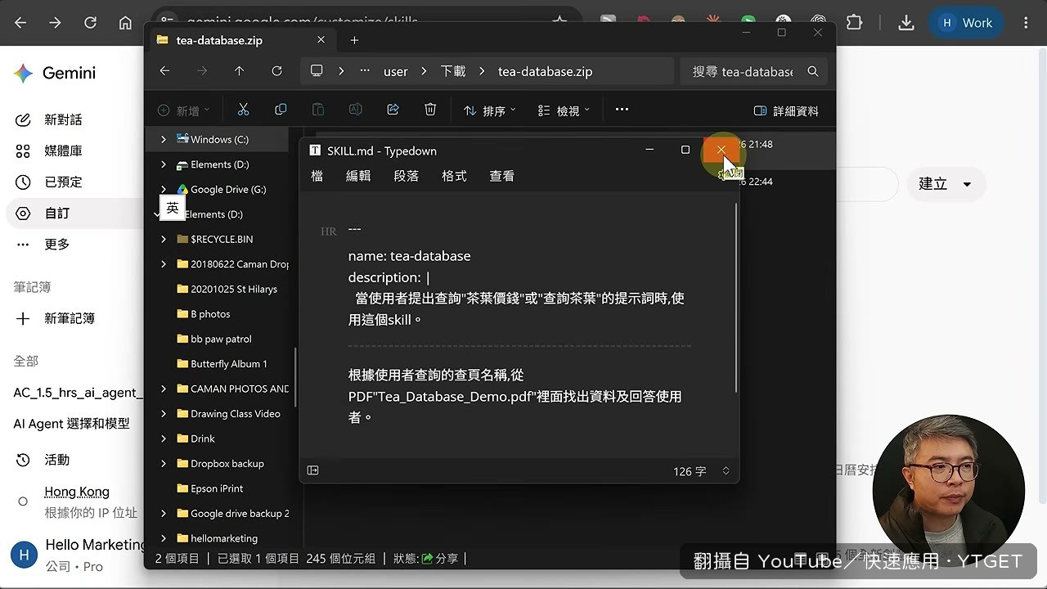Open a new Explorer tab with plus
The height and width of the screenshot is (589, 1047).
(x=354, y=40)
